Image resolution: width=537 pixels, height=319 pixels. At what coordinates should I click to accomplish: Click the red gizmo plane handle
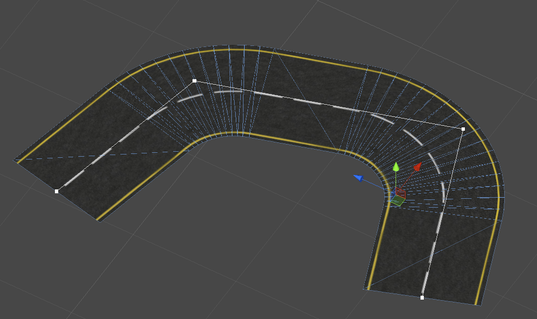[401, 194]
